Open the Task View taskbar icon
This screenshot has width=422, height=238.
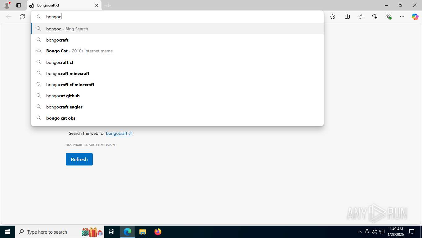pyautogui.click(x=112, y=232)
